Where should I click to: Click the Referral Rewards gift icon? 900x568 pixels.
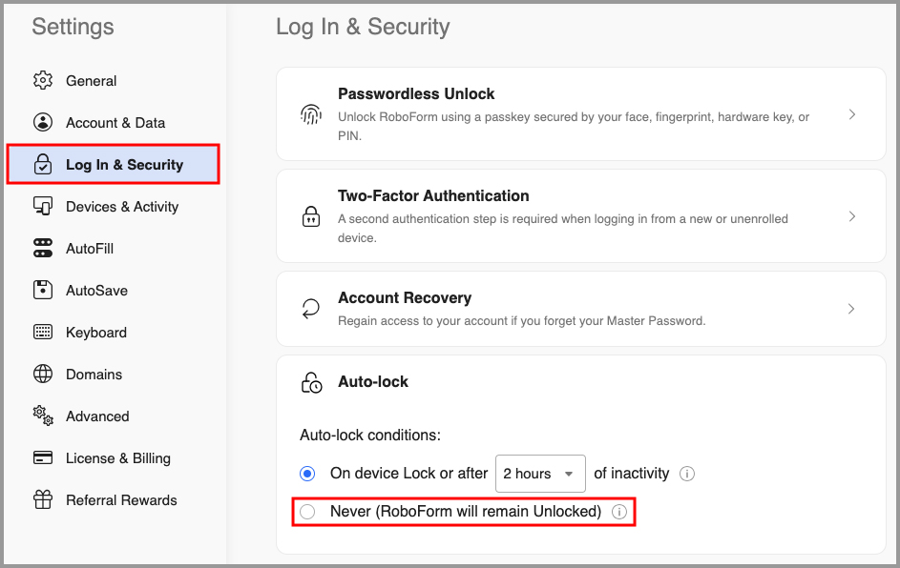point(43,500)
